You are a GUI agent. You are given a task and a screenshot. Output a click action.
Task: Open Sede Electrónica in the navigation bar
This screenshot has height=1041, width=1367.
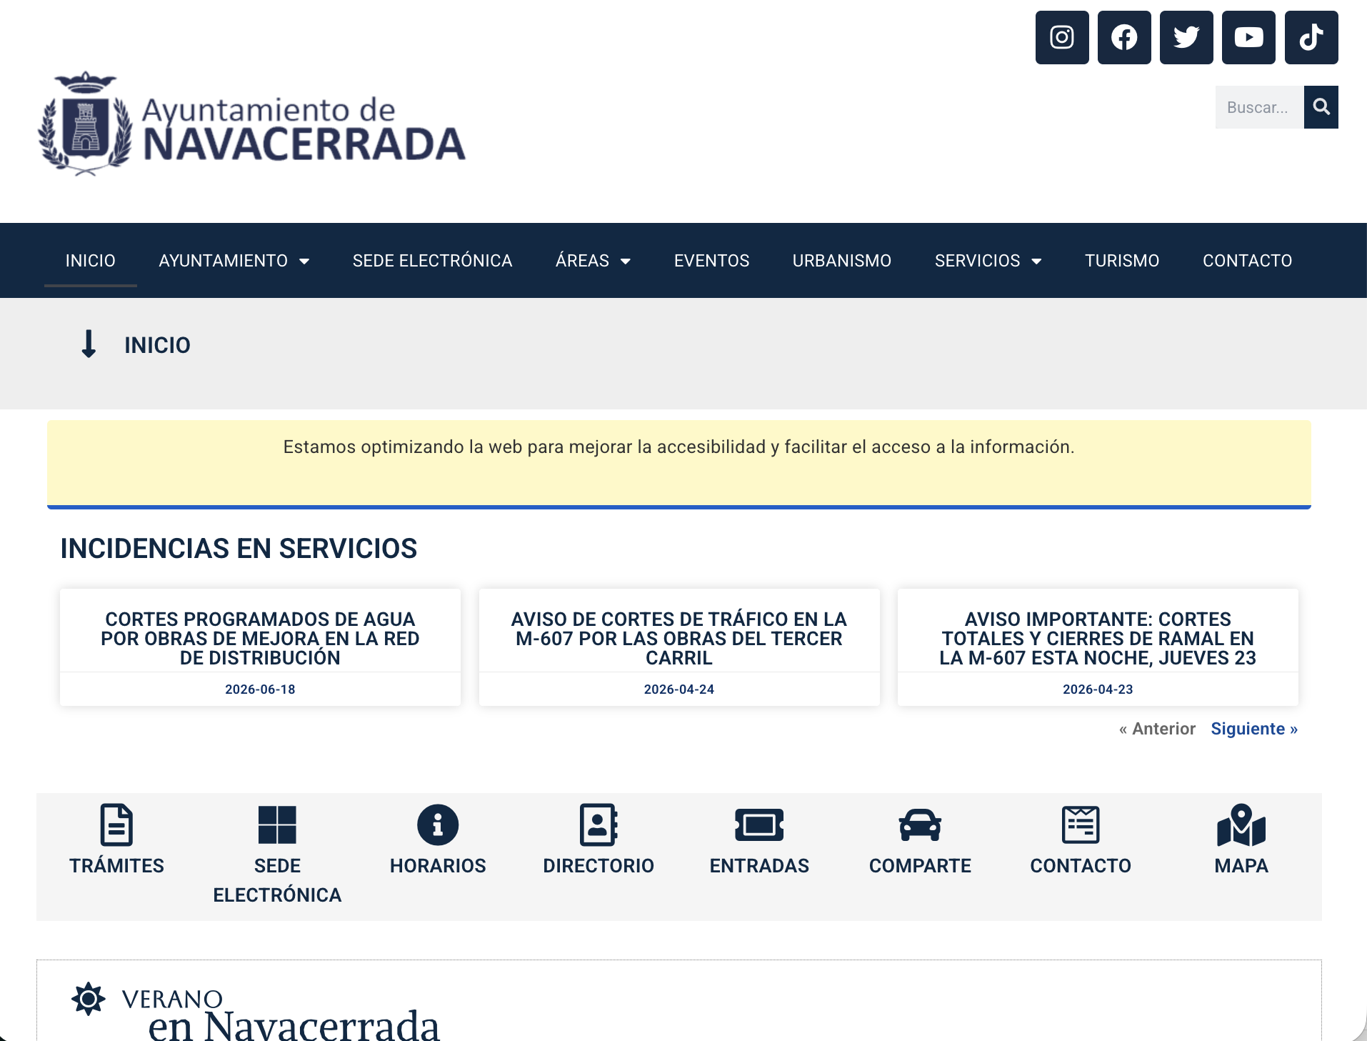coord(432,261)
